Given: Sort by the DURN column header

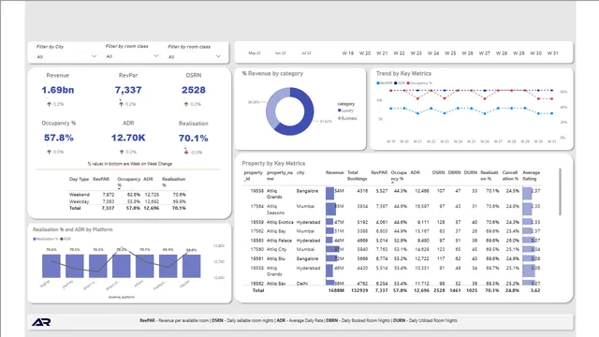Looking at the screenshot, I should point(470,172).
